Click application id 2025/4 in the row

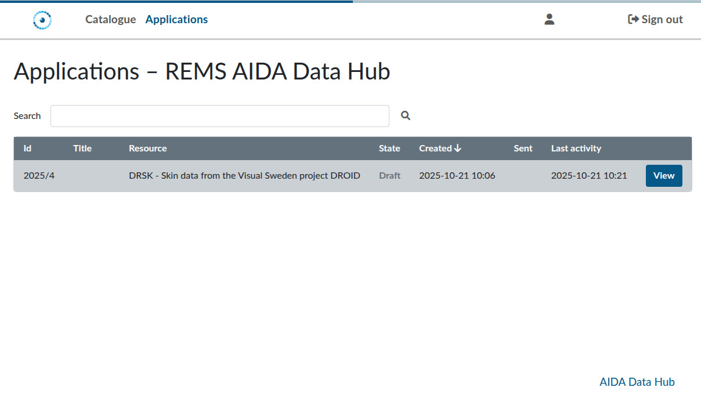click(x=39, y=176)
